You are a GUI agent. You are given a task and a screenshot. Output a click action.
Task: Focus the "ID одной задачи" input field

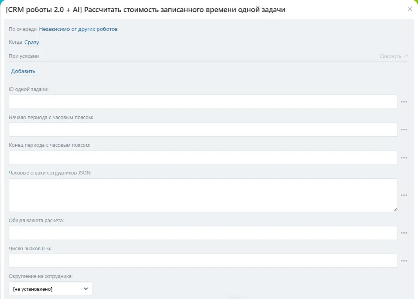point(203,102)
